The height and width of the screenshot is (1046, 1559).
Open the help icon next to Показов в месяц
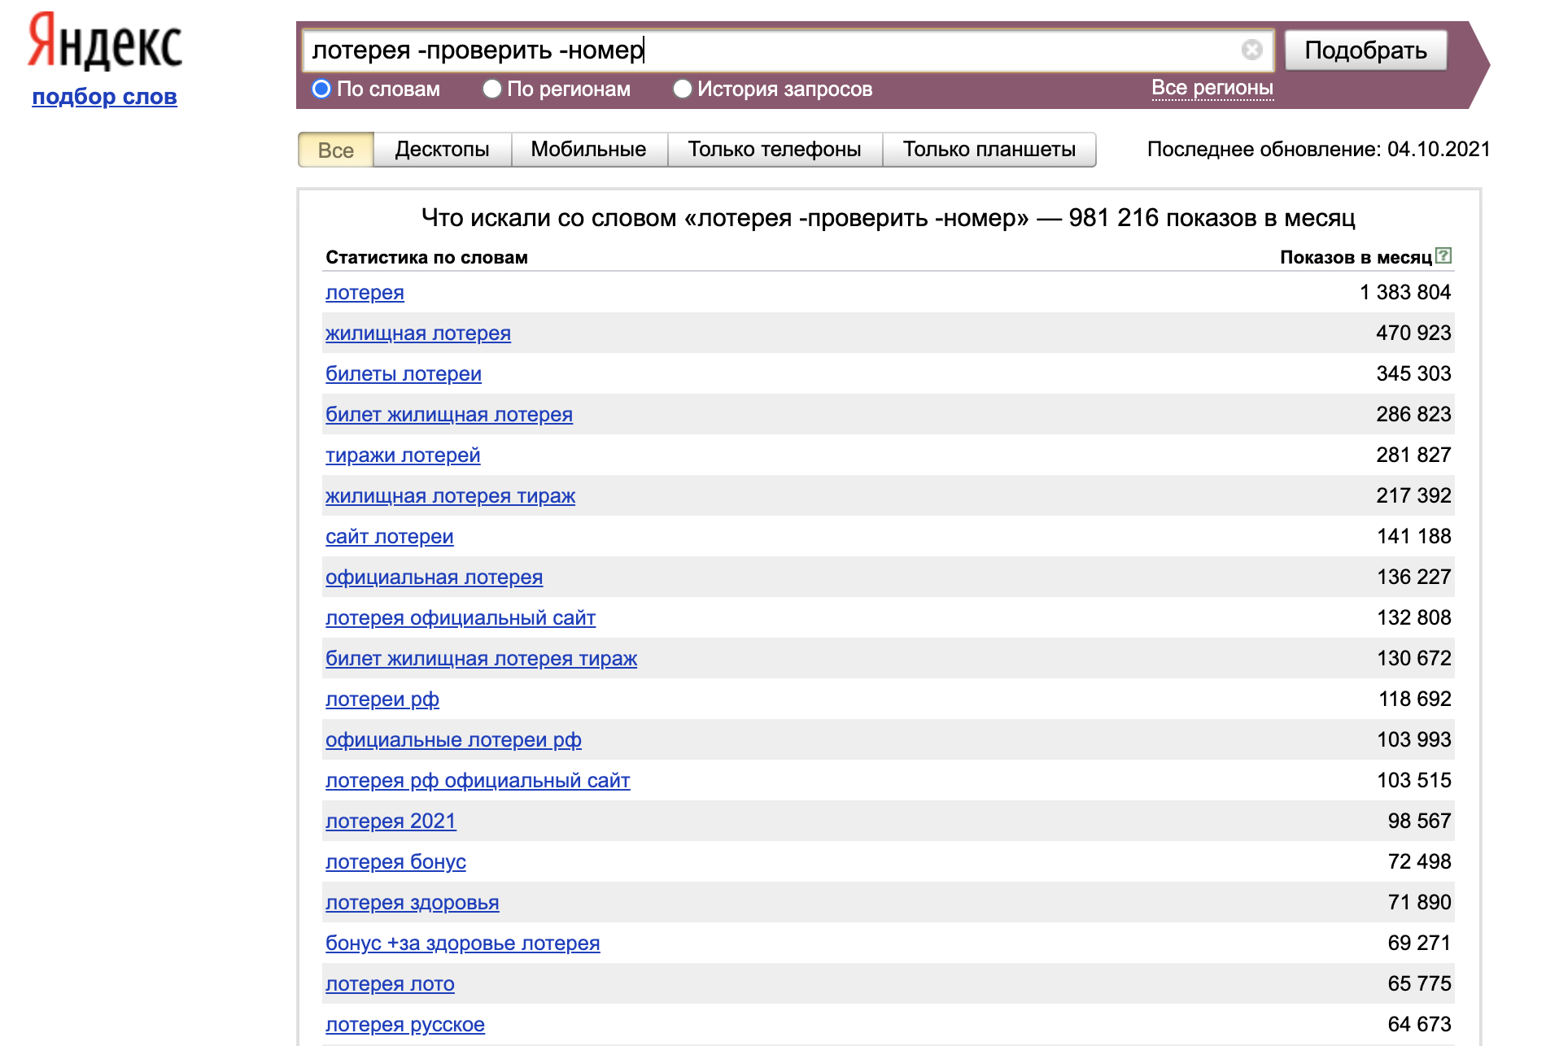pos(1443,255)
